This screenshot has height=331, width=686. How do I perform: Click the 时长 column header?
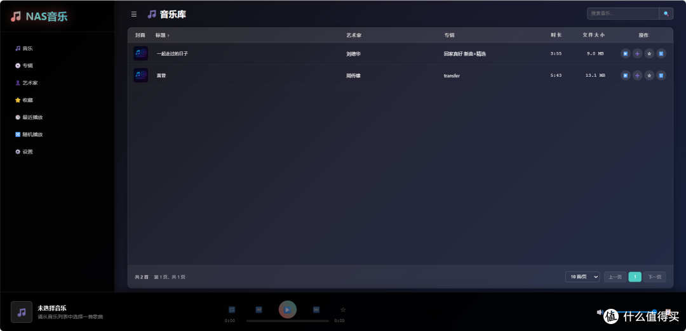pyautogui.click(x=556, y=35)
